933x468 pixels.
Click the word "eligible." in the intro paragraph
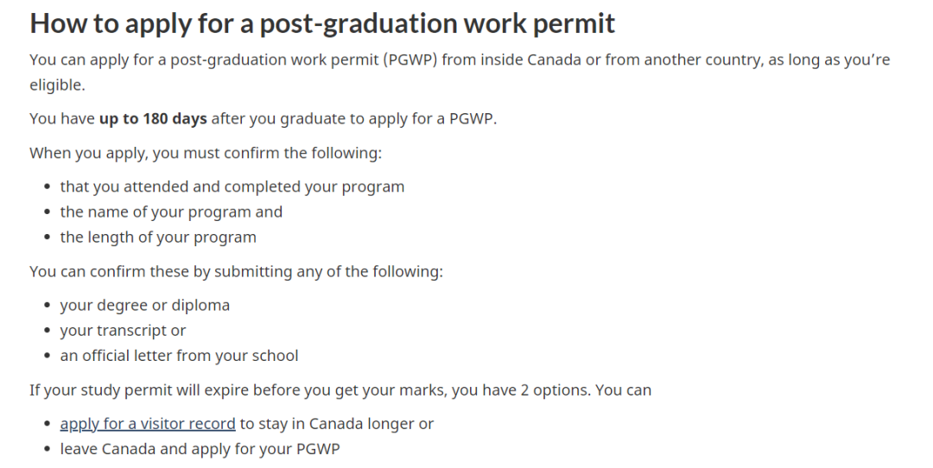pos(58,85)
